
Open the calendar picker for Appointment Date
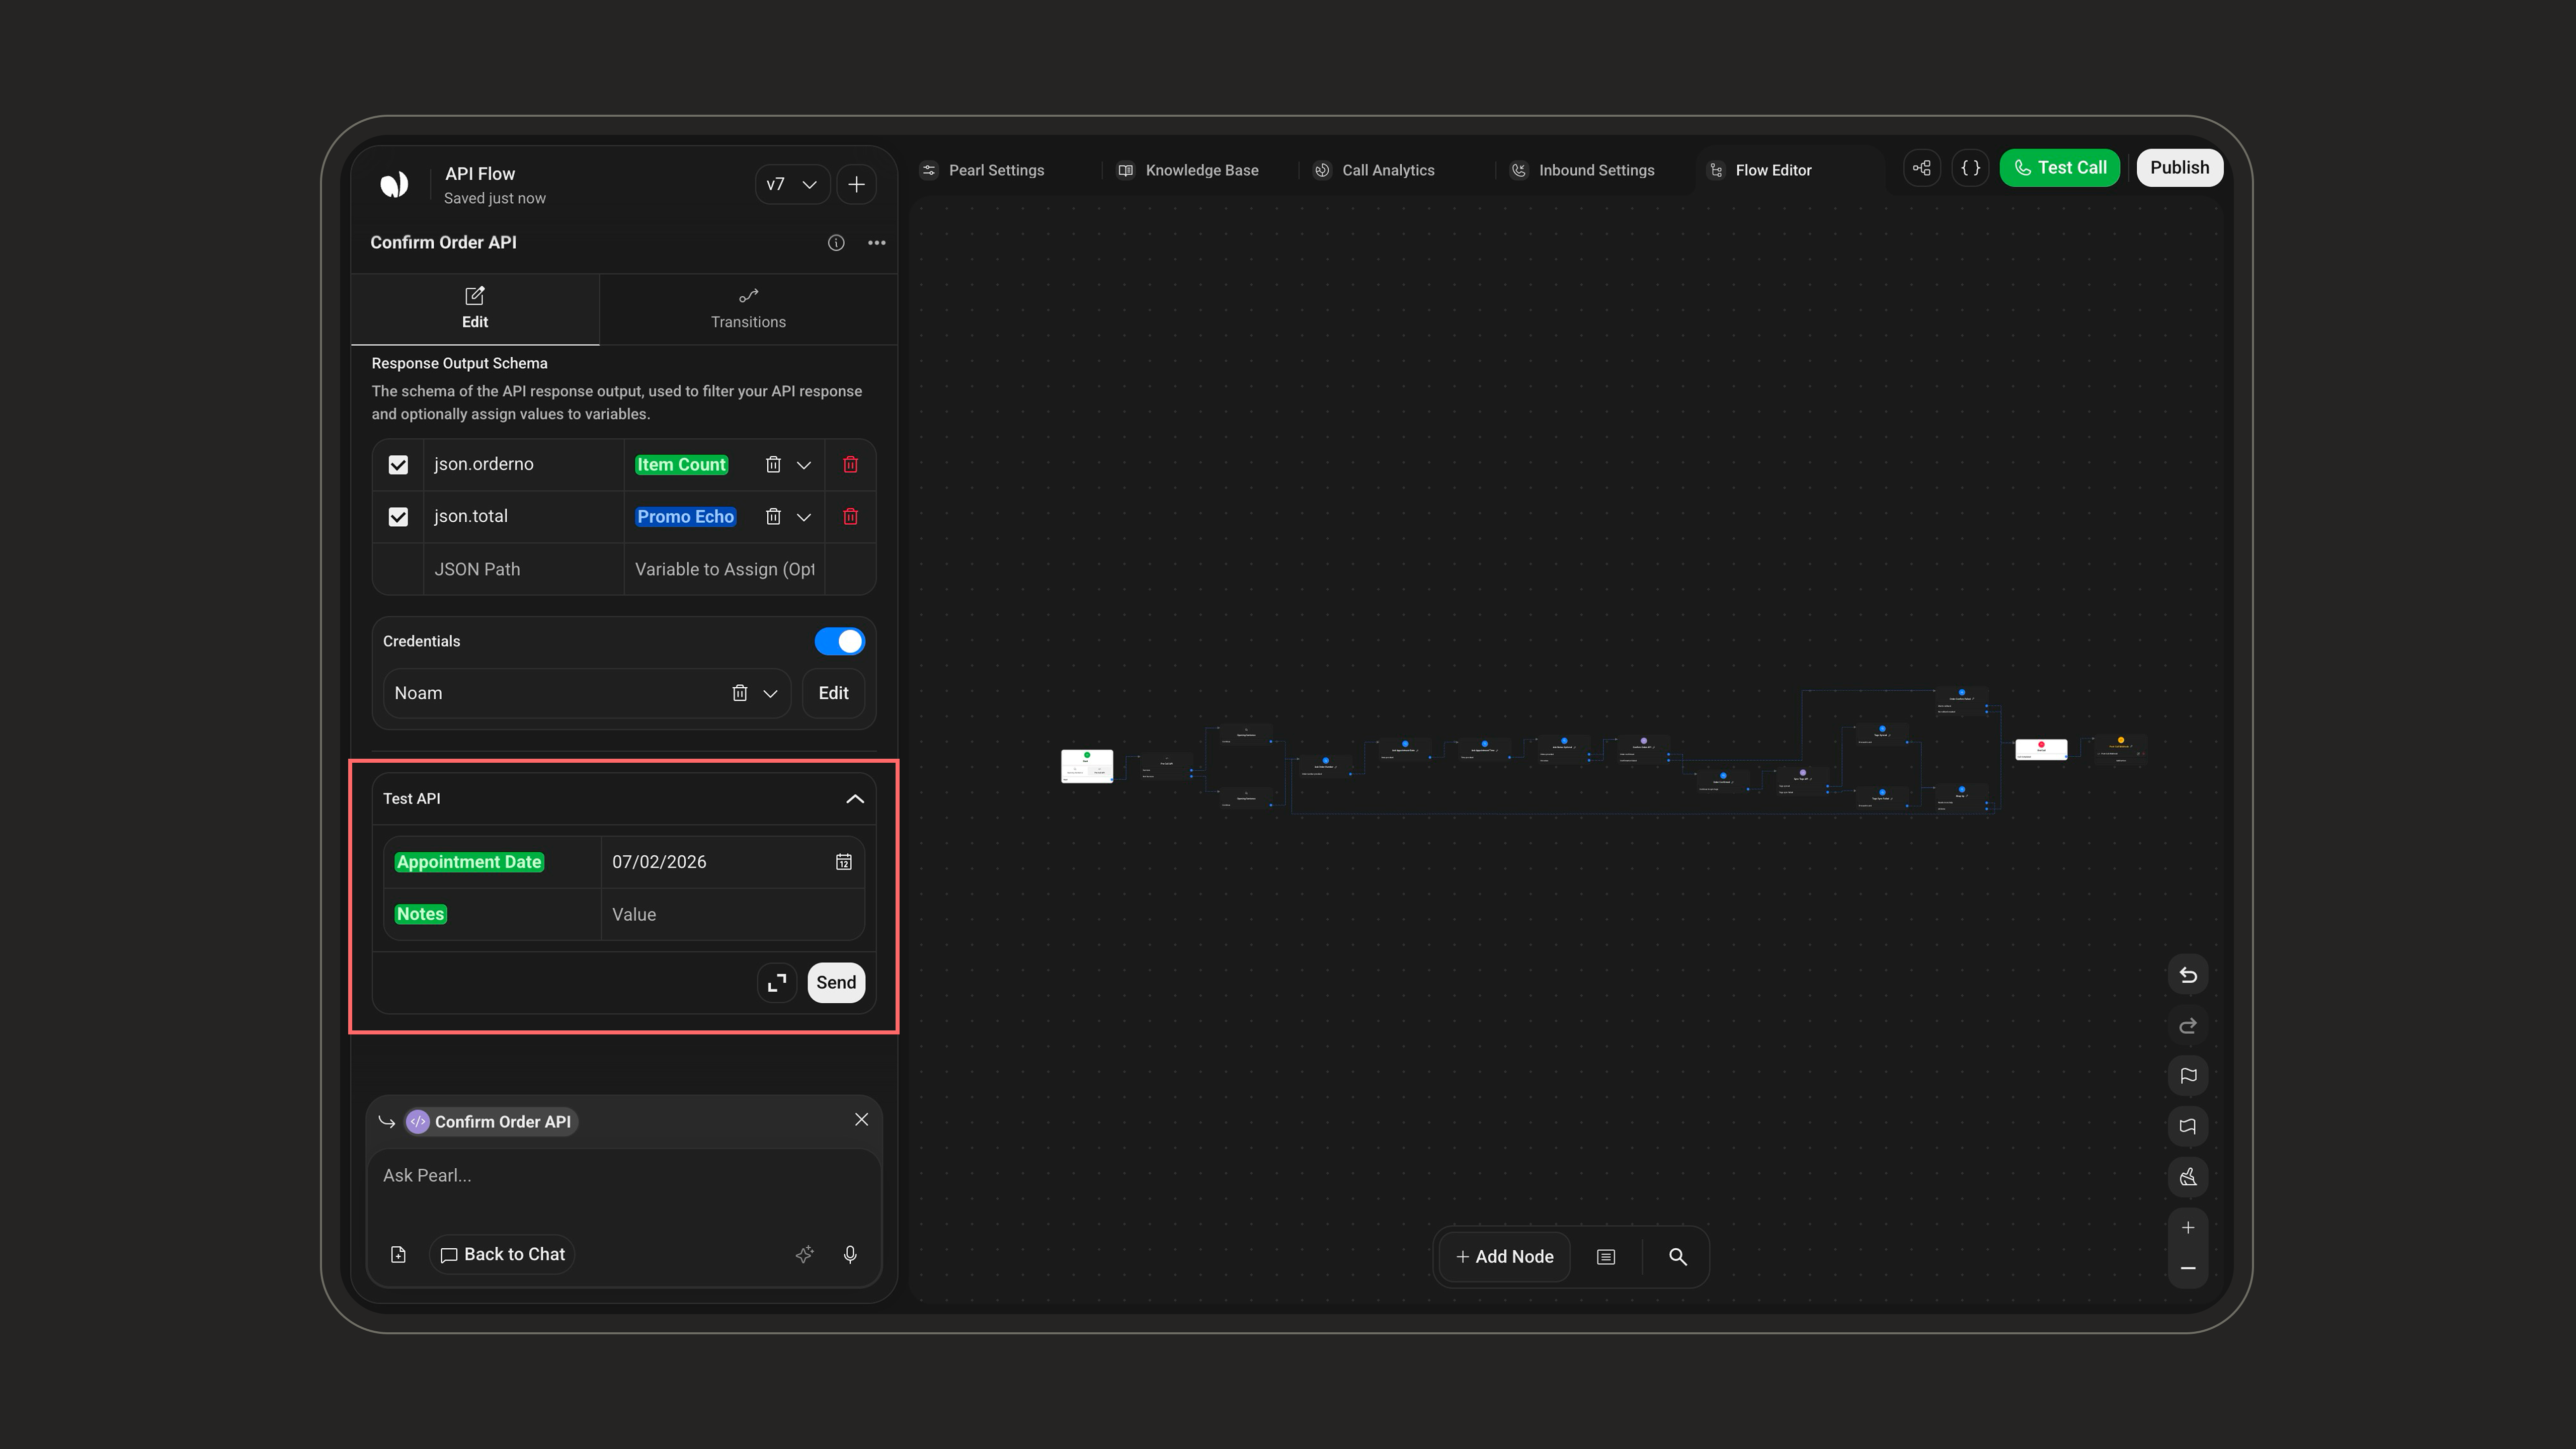[x=844, y=862]
